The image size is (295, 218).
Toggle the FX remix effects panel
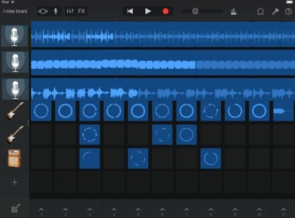tap(81, 11)
